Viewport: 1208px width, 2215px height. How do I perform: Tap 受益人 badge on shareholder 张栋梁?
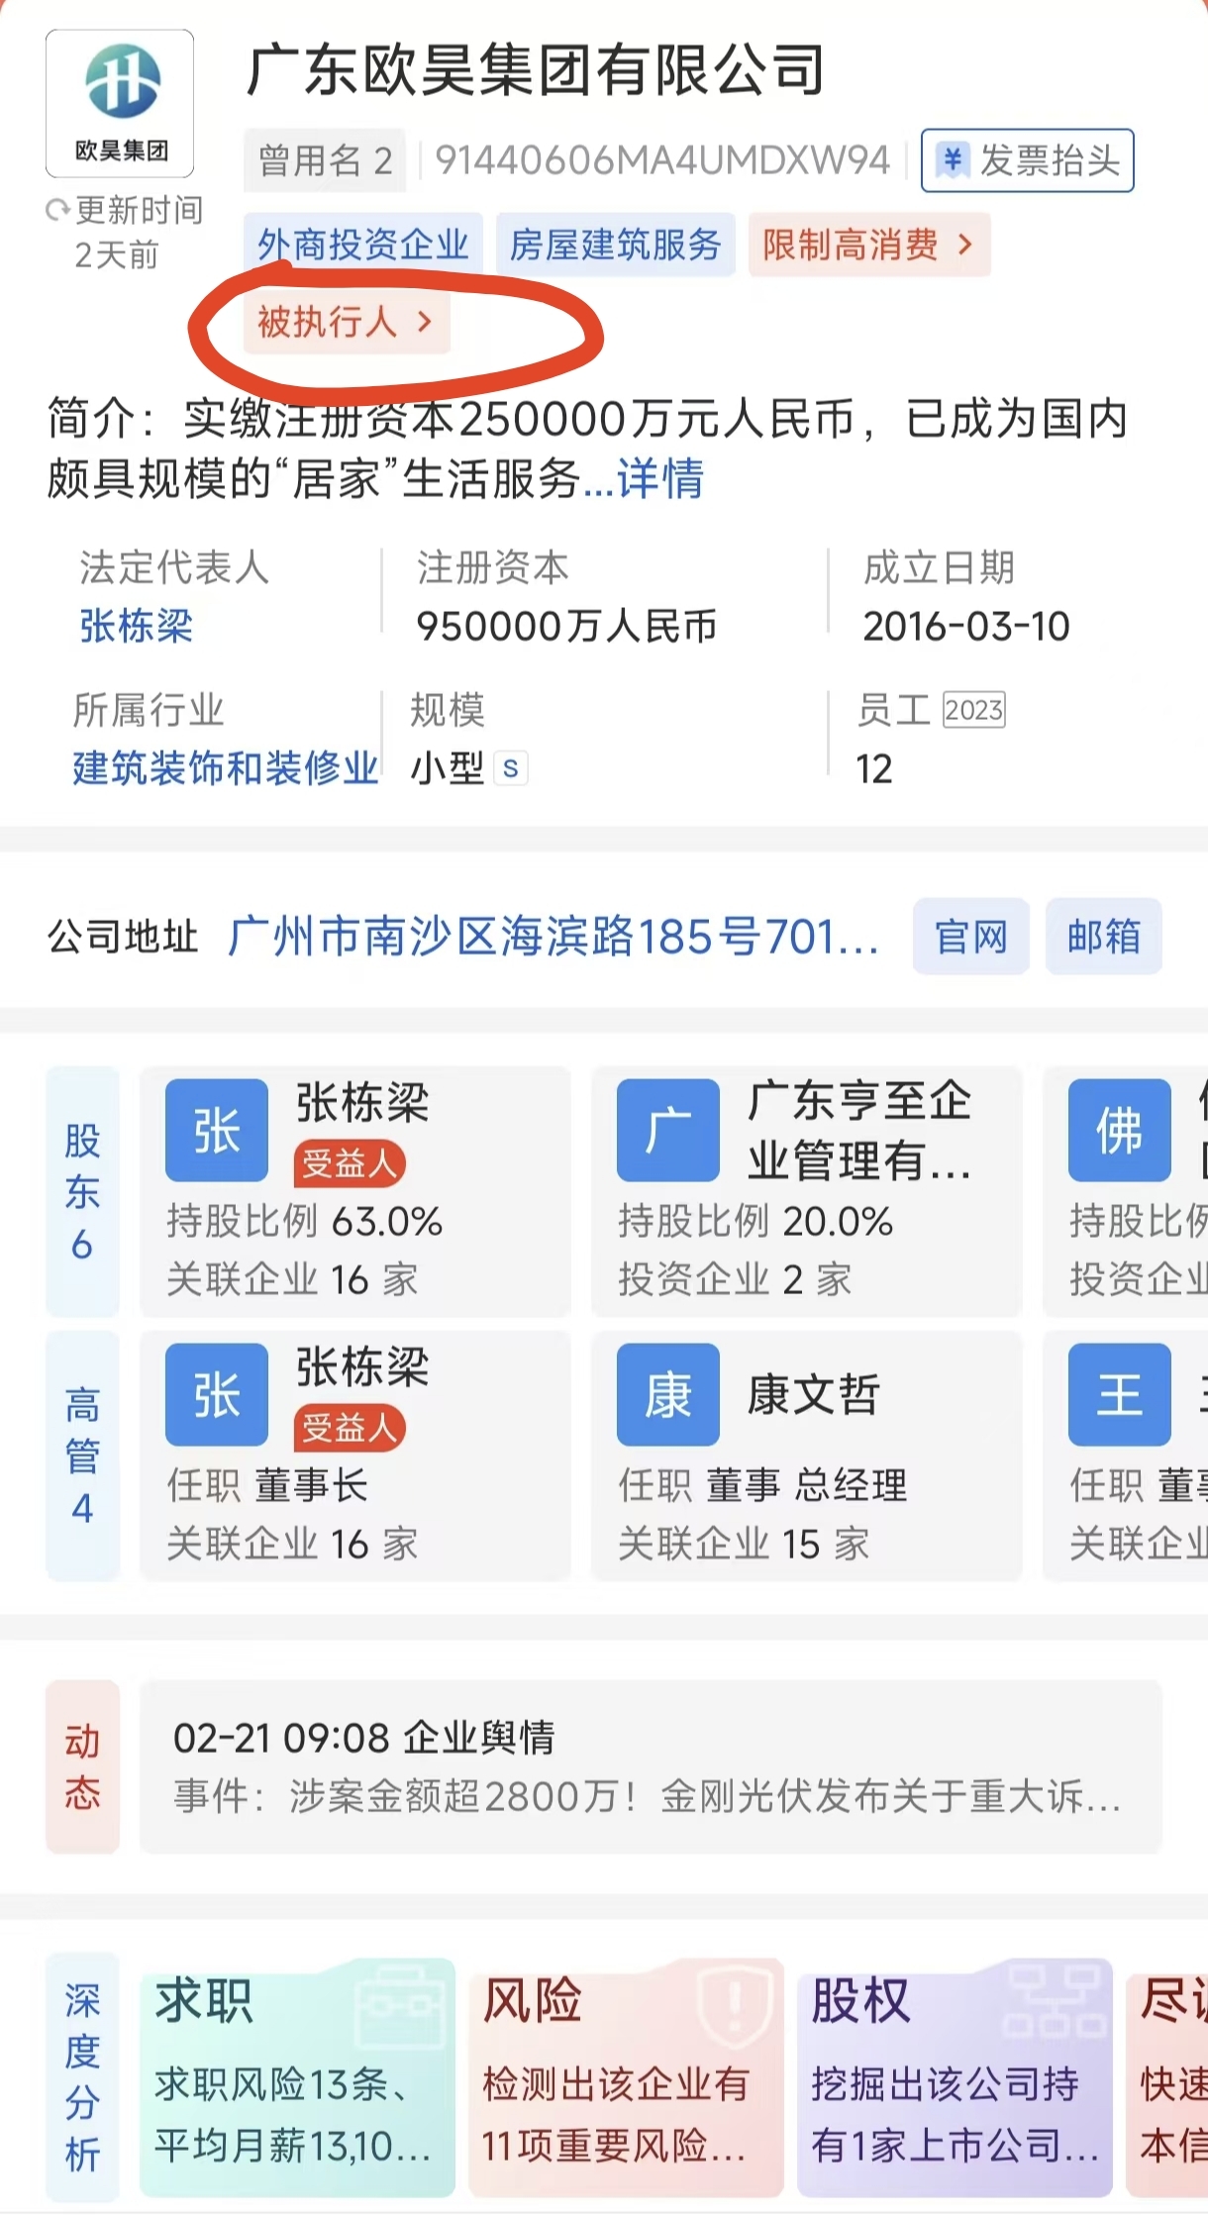coord(350,1164)
